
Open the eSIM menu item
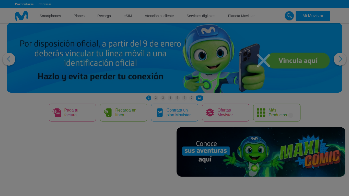tap(128, 16)
